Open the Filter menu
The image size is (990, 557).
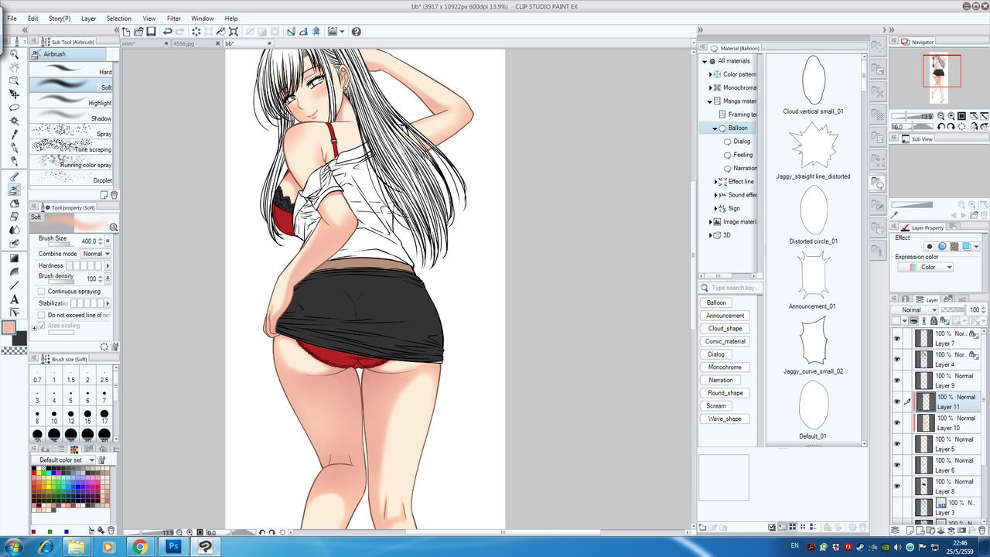pos(174,18)
